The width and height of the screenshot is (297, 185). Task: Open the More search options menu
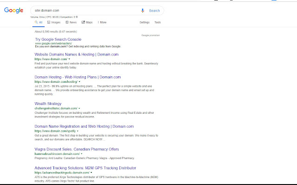tap(102, 22)
